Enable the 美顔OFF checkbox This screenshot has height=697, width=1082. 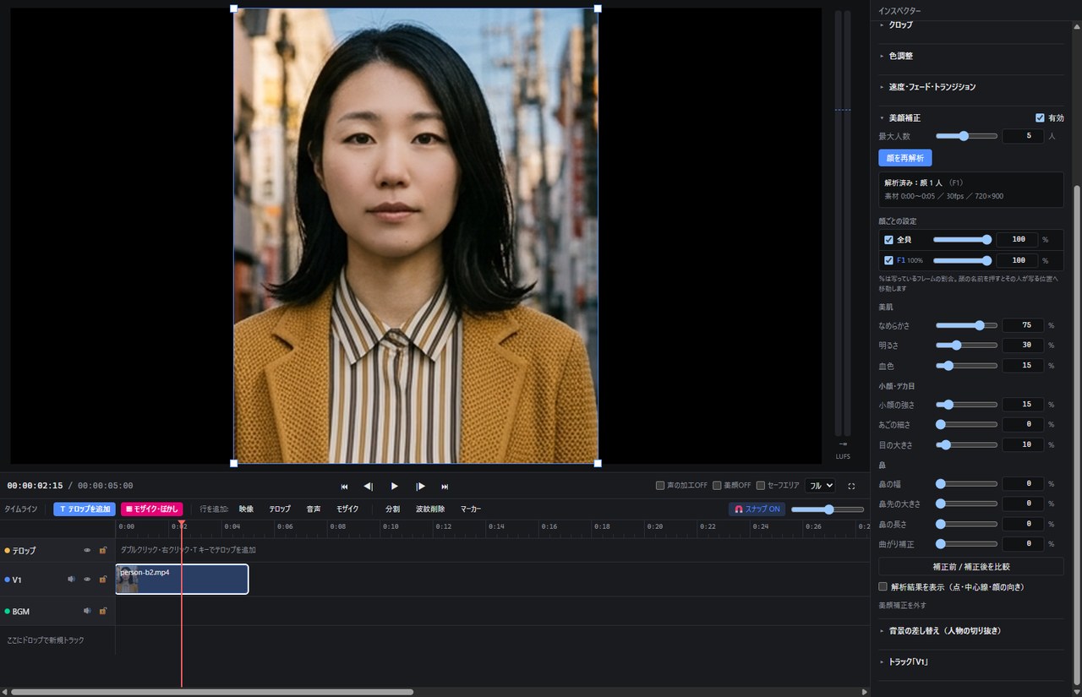click(717, 486)
